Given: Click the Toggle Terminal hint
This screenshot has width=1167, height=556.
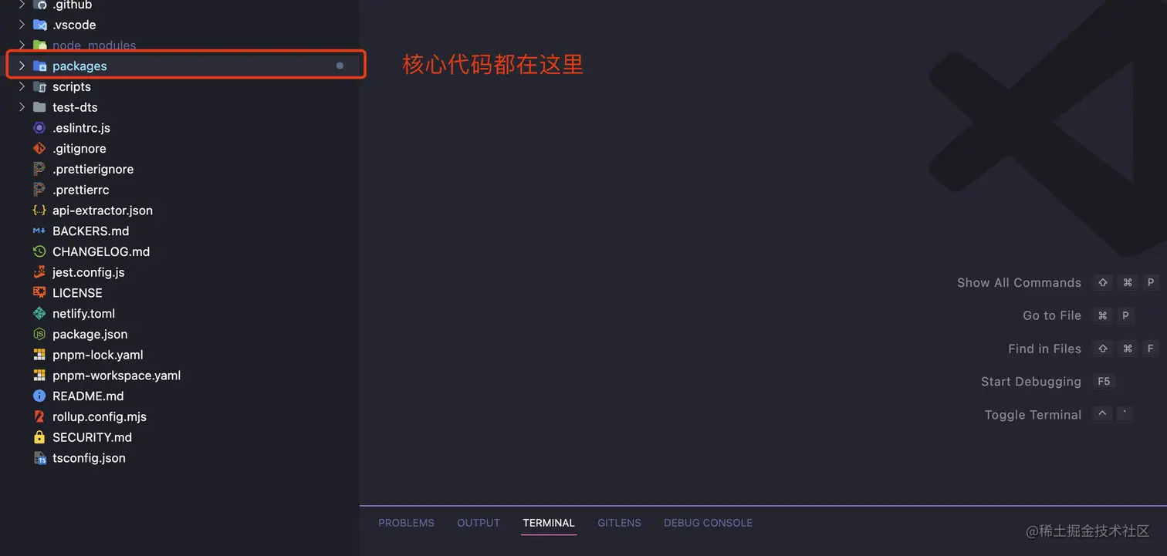Looking at the screenshot, I should 1033,415.
